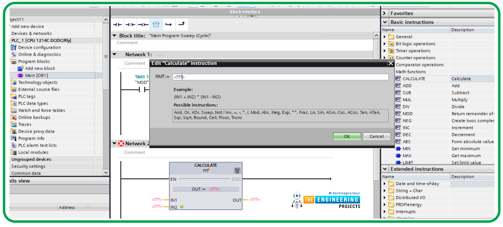Viewport: 503px width, 227px height.
Task: Select the NEG instruction icon
Action: [x=398, y=121]
